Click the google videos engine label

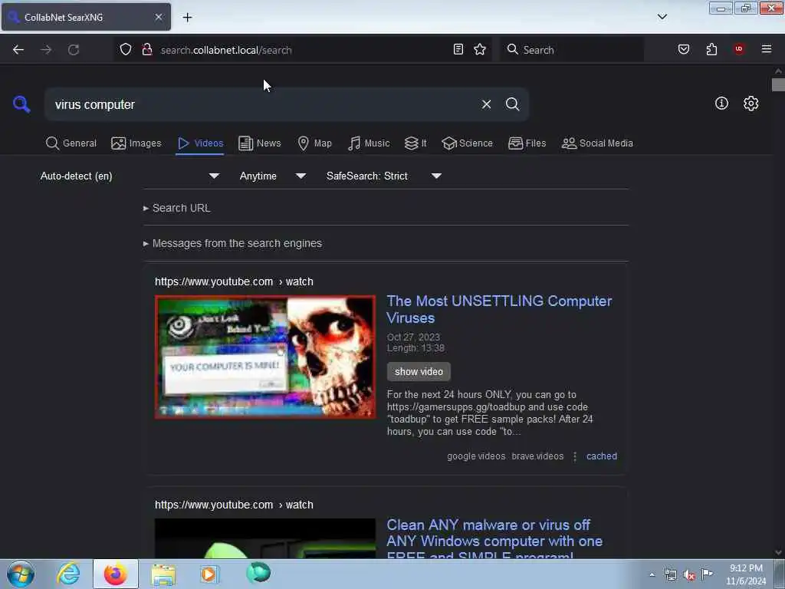pos(476,456)
